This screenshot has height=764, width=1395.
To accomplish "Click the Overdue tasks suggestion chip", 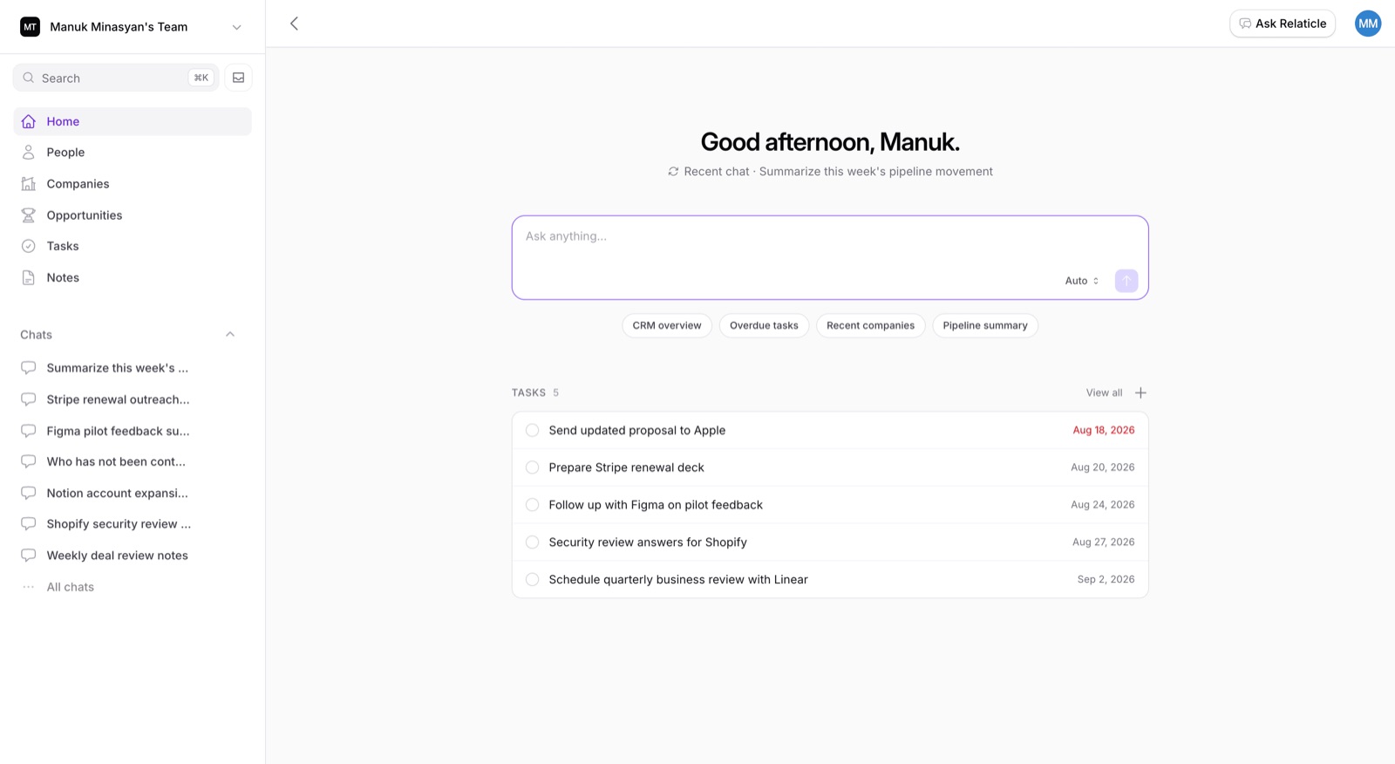I will 764,325.
